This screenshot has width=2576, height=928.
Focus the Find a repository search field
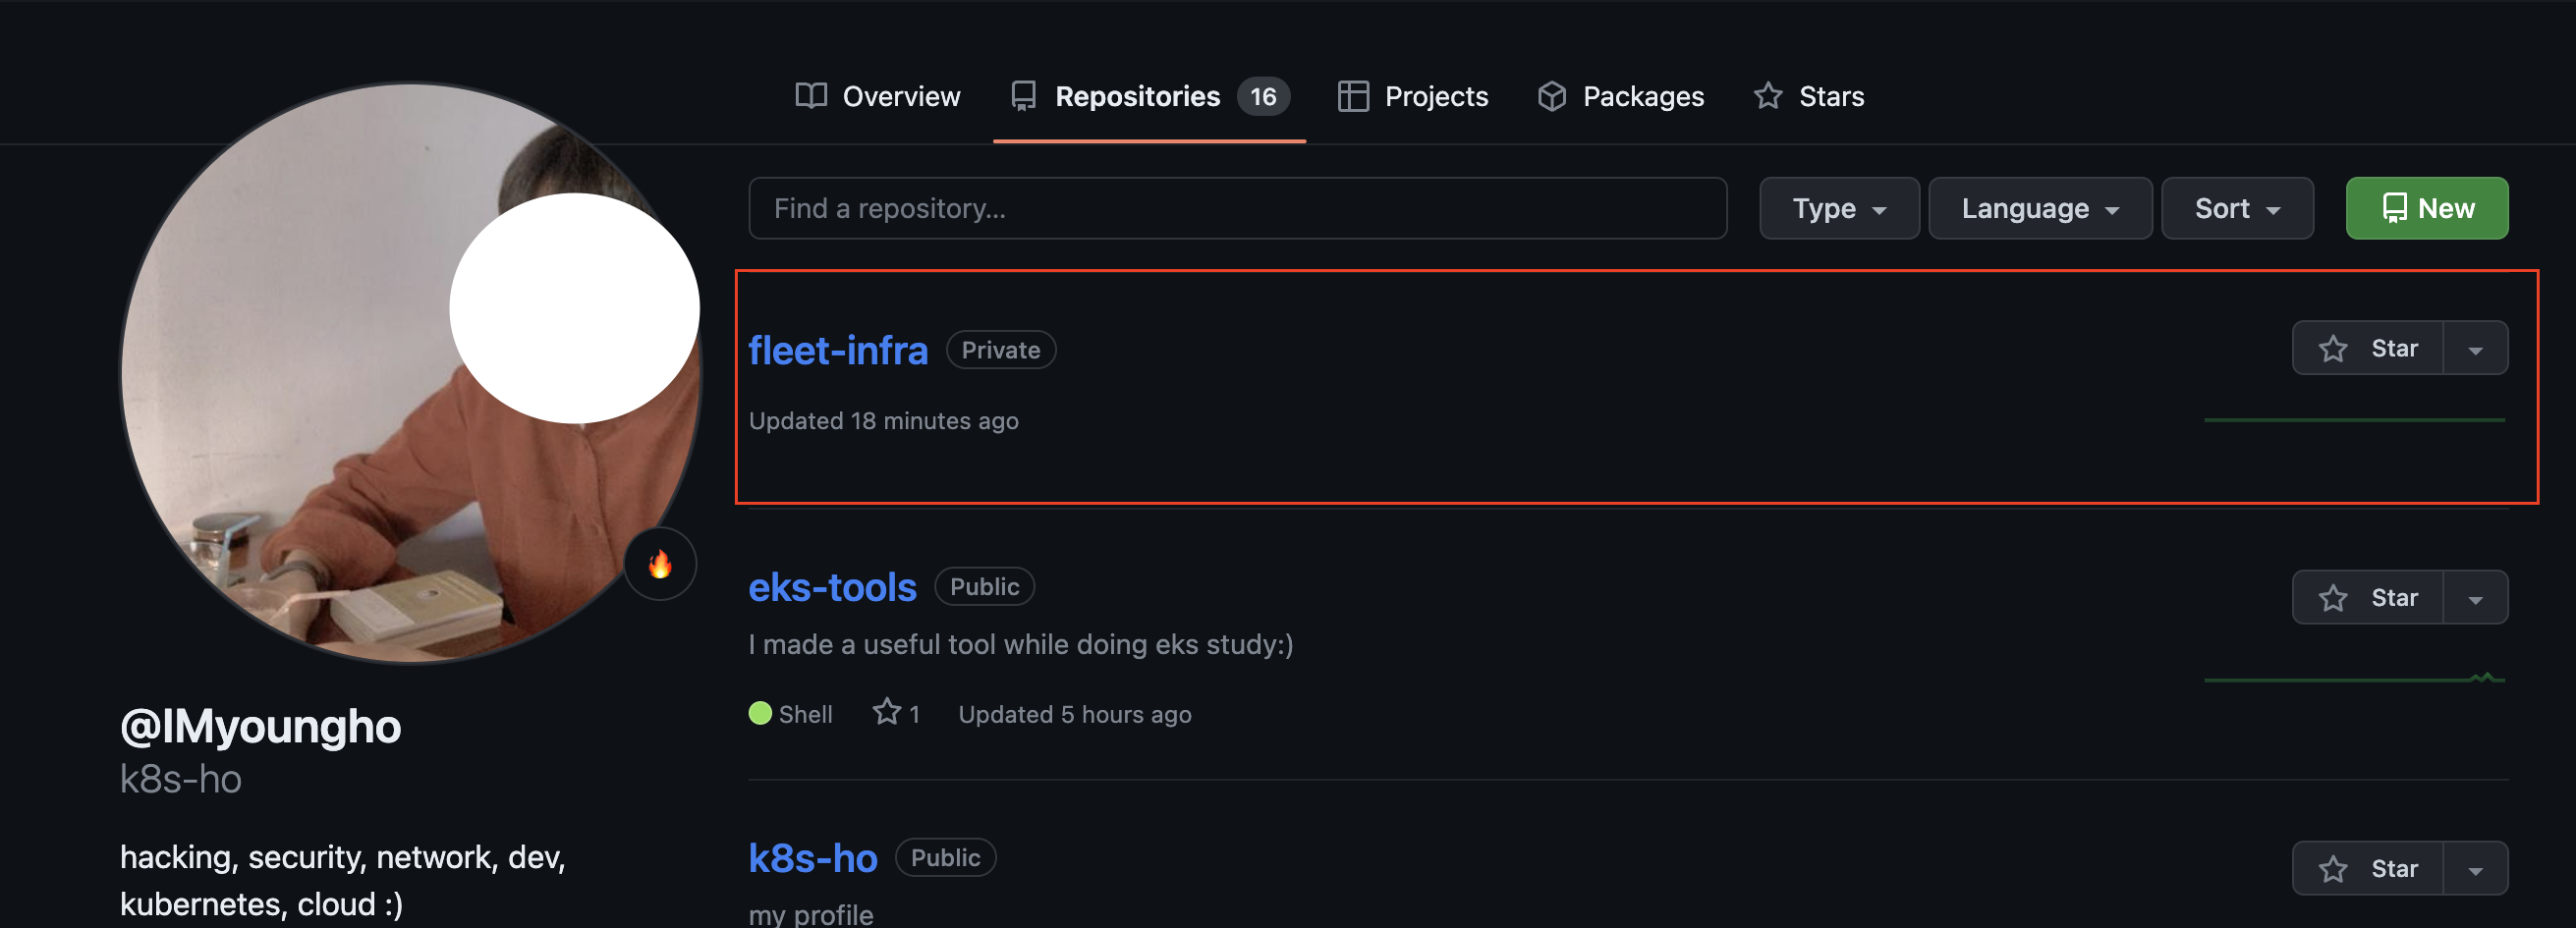[1237, 208]
